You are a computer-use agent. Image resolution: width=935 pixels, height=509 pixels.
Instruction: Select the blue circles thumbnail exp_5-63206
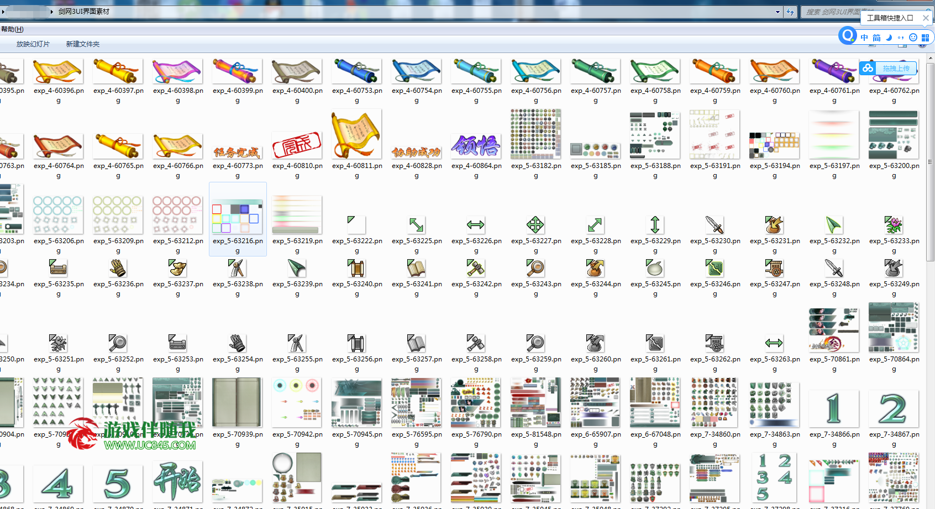pyautogui.click(x=58, y=214)
